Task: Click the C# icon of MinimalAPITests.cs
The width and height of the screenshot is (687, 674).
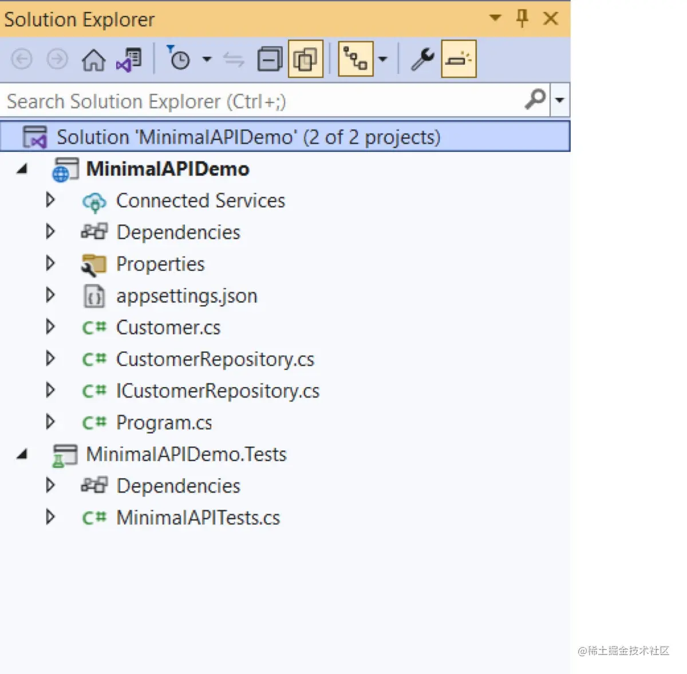Action: click(94, 518)
